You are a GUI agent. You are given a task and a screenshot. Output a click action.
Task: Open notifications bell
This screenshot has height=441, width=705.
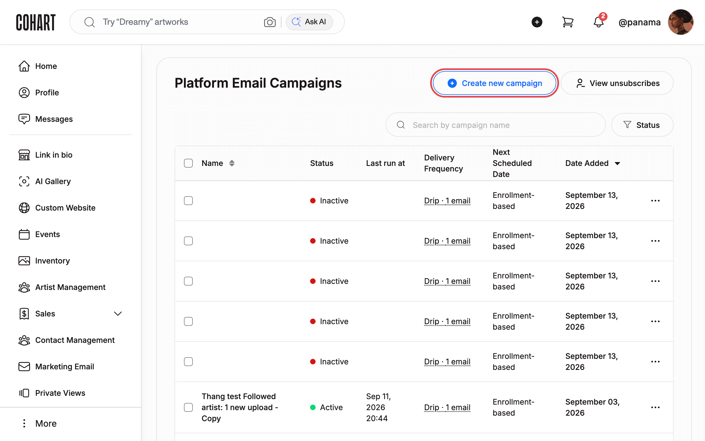(x=599, y=22)
